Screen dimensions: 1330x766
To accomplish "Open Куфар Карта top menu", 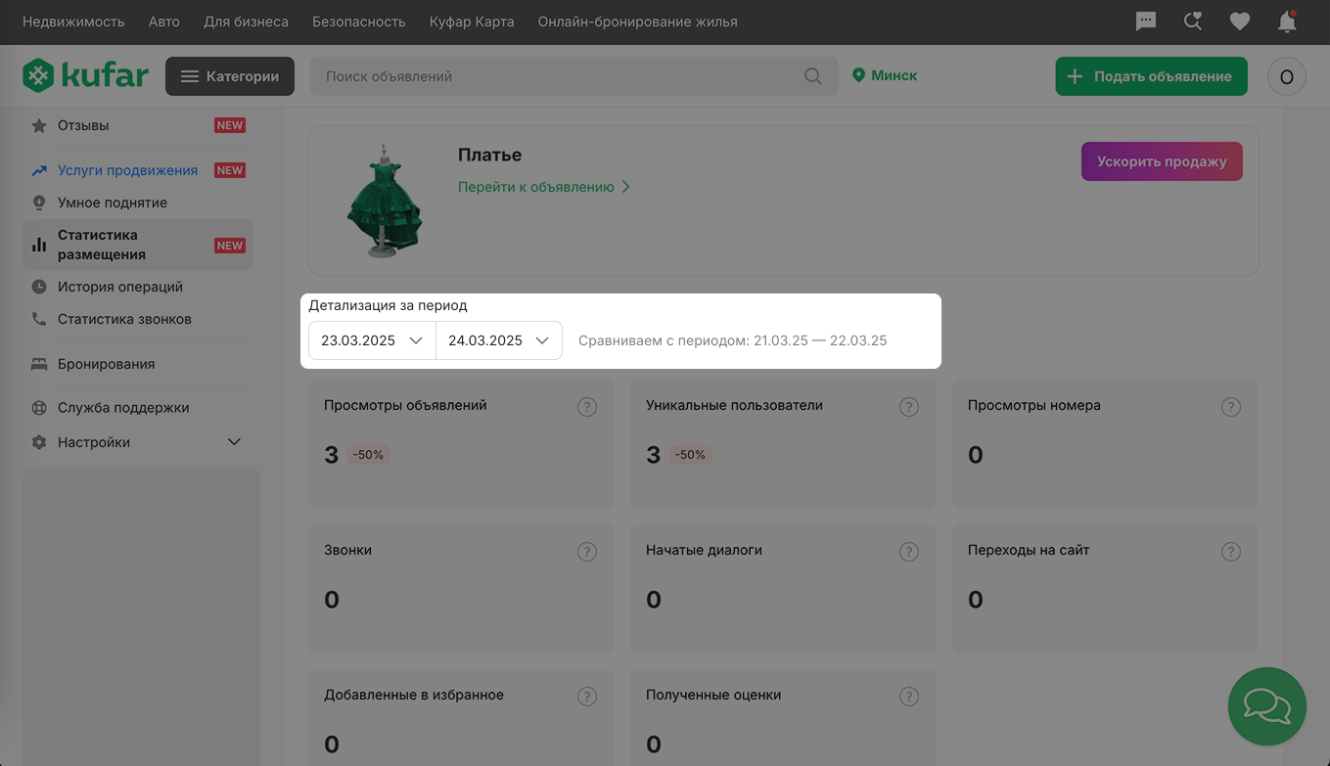I will (472, 22).
